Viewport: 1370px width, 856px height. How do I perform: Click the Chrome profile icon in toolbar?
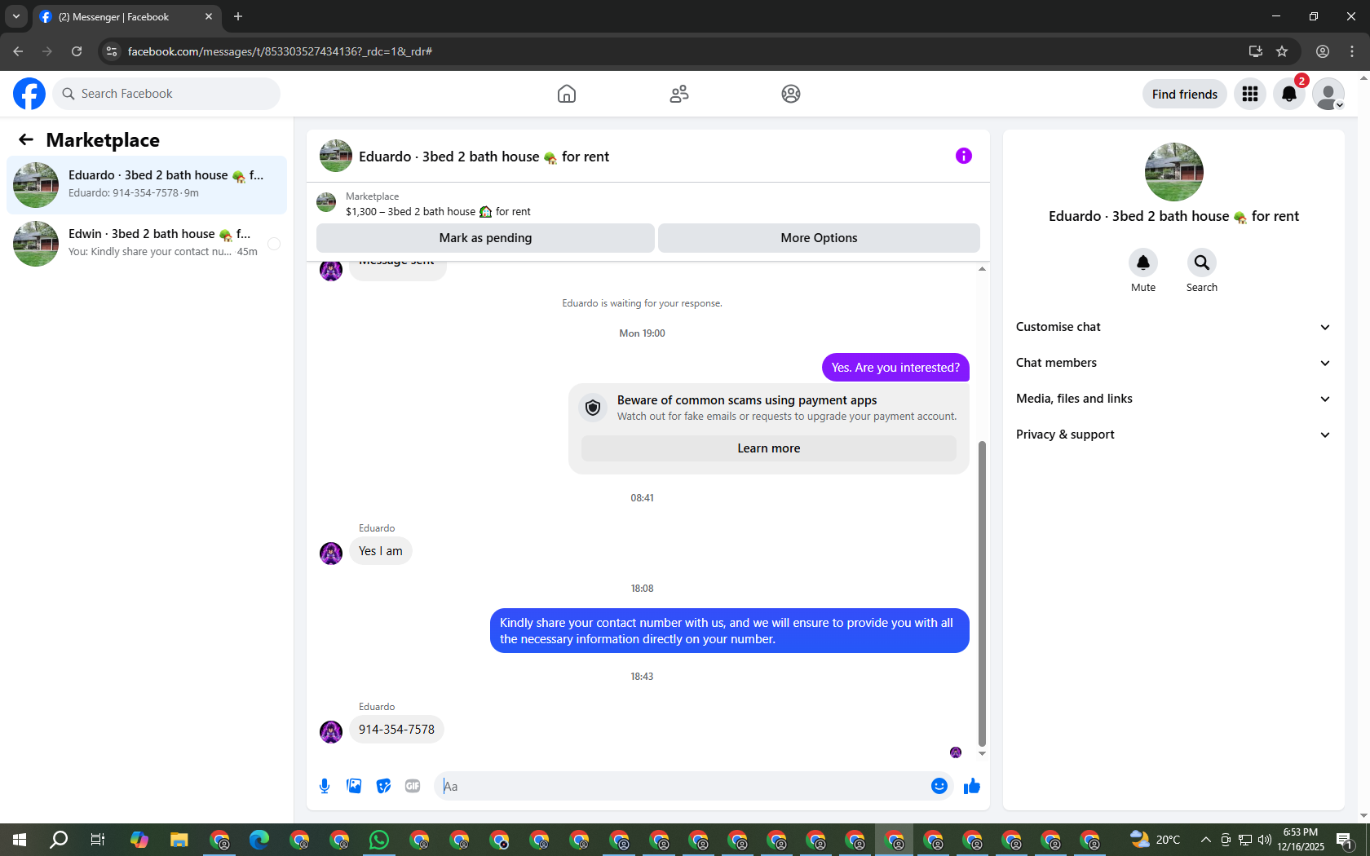(x=1323, y=51)
